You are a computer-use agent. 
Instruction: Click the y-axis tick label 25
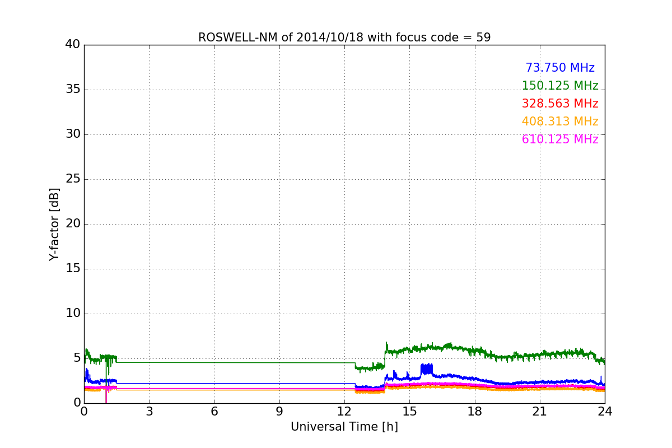(73, 179)
